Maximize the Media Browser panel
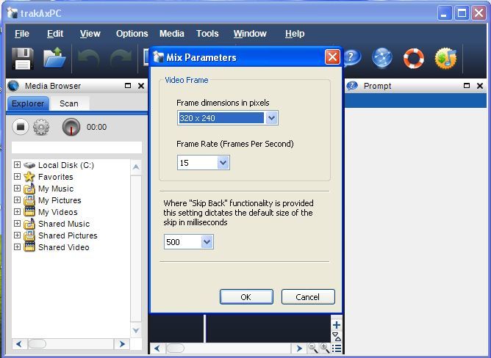 128,86
